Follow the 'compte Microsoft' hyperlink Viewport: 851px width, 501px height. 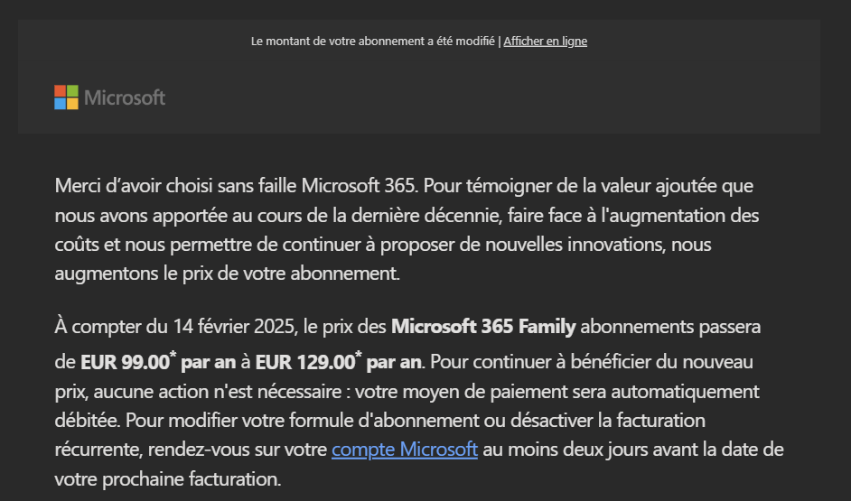pos(404,449)
